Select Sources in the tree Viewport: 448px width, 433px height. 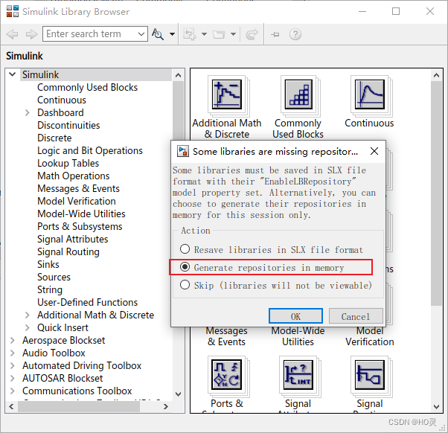54,277
